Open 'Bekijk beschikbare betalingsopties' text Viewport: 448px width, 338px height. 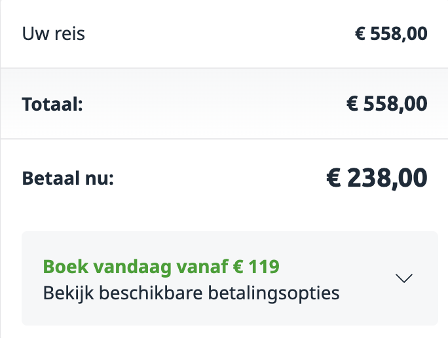(191, 292)
